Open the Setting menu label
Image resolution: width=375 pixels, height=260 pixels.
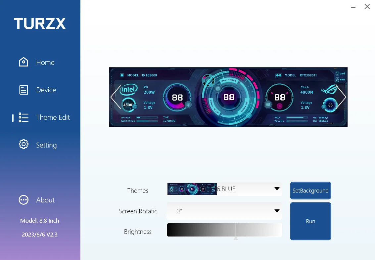(x=46, y=145)
